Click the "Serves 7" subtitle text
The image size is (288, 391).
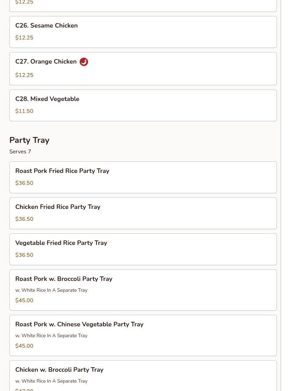point(20,152)
